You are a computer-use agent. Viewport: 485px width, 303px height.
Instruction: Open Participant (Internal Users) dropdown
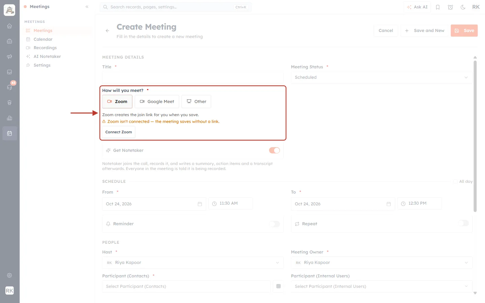[x=382, y=286]
